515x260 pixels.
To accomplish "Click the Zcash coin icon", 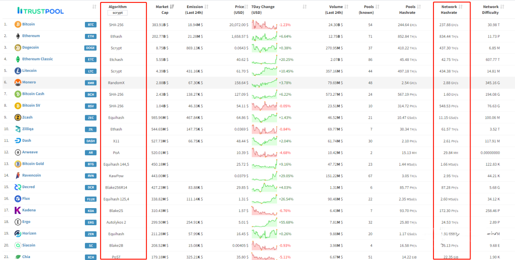I will click(18, 117).
